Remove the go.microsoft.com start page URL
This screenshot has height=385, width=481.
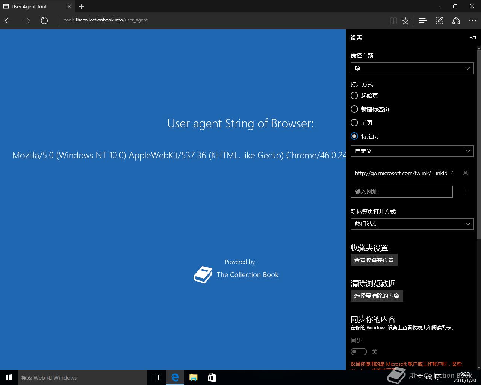466,173
